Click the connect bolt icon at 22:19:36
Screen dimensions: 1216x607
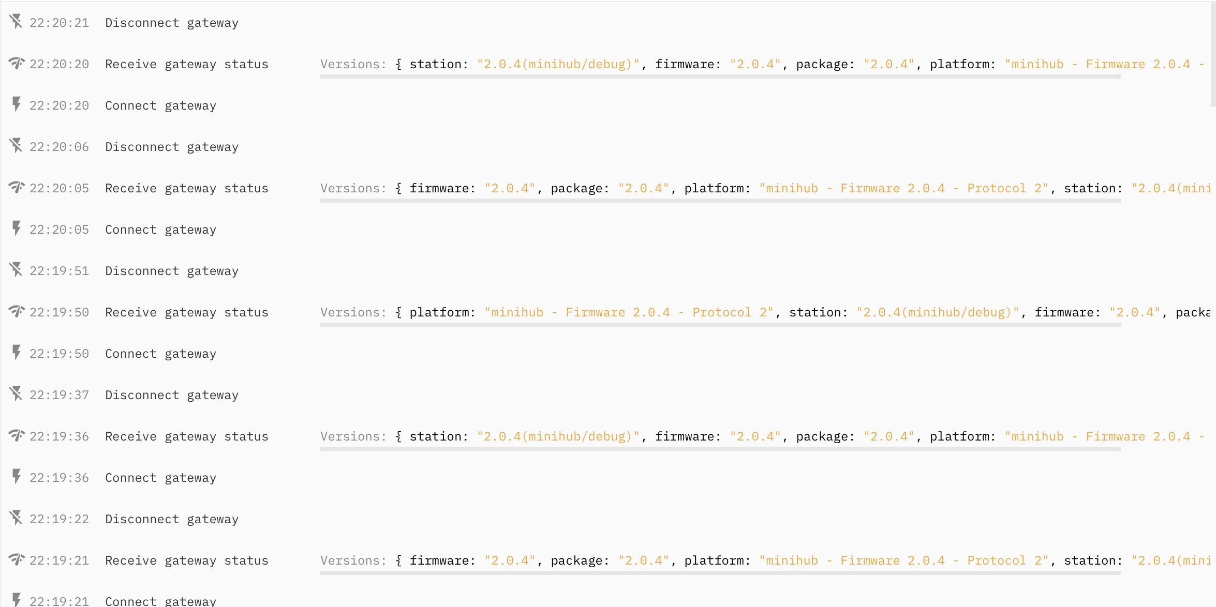coord(16,477)
